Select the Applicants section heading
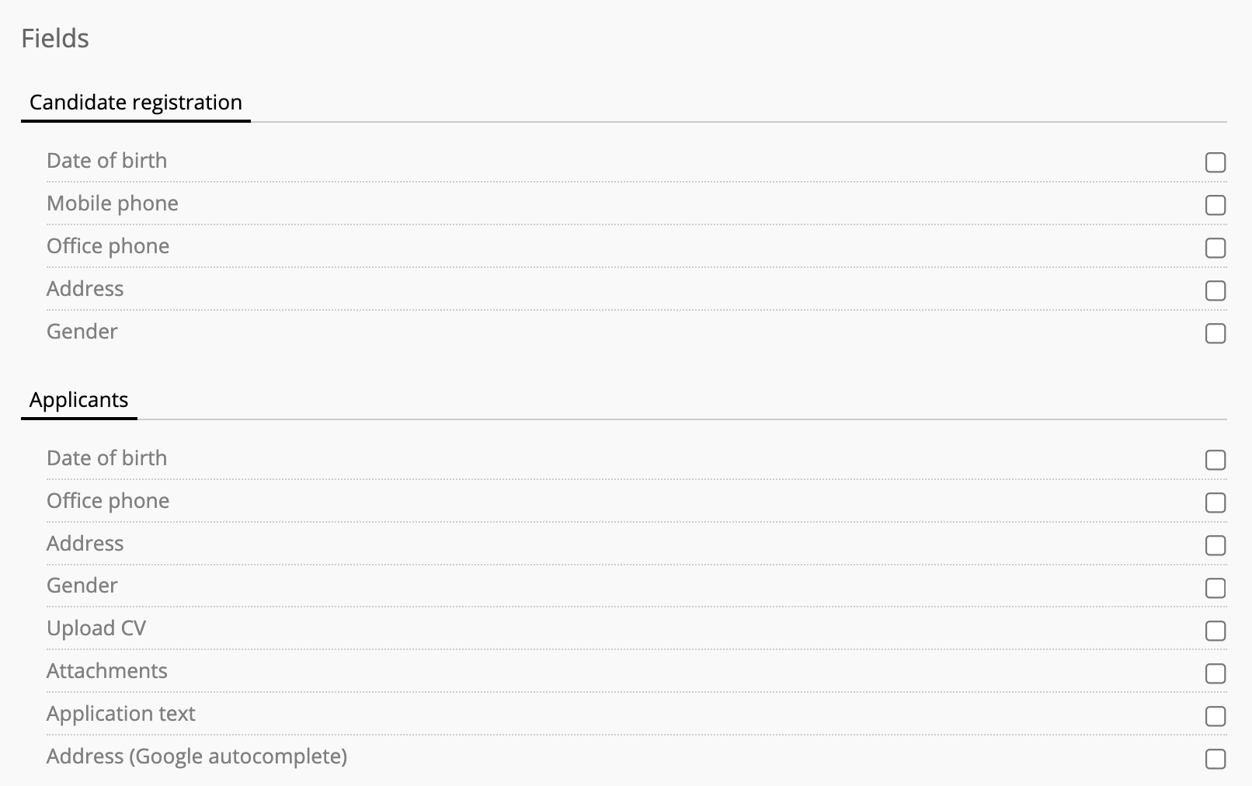 tap(78, 400)
